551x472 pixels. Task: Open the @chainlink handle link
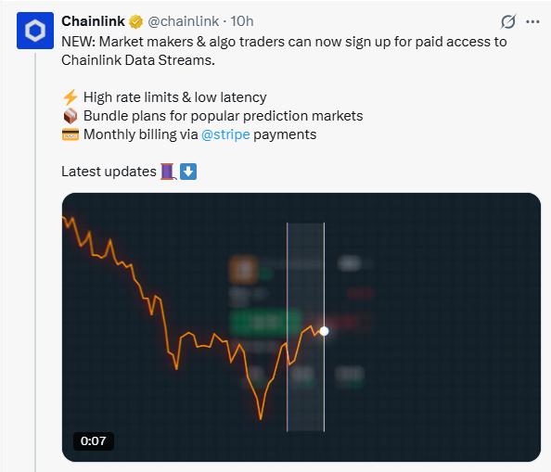(183, 21)
